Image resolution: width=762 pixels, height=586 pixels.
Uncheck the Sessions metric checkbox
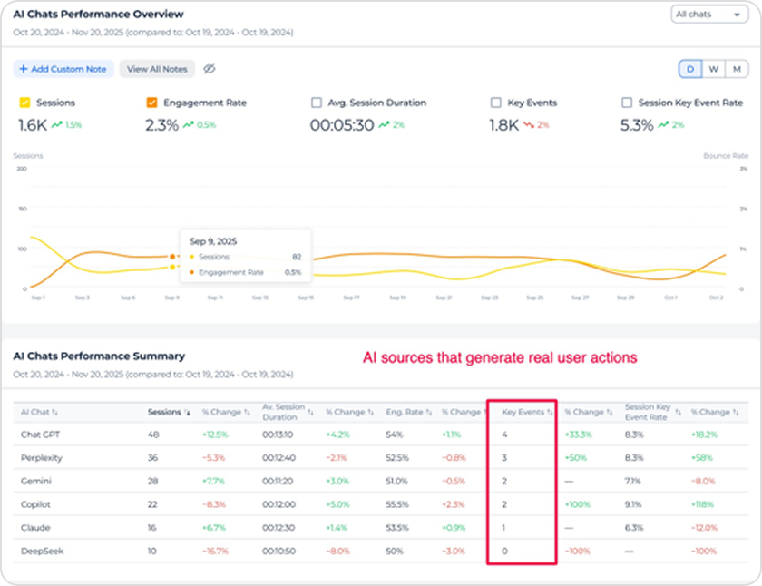pyautogui.click(x=24, y=103)
